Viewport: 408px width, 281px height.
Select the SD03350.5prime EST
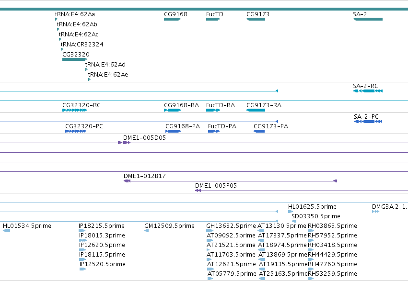click(294, 221)
